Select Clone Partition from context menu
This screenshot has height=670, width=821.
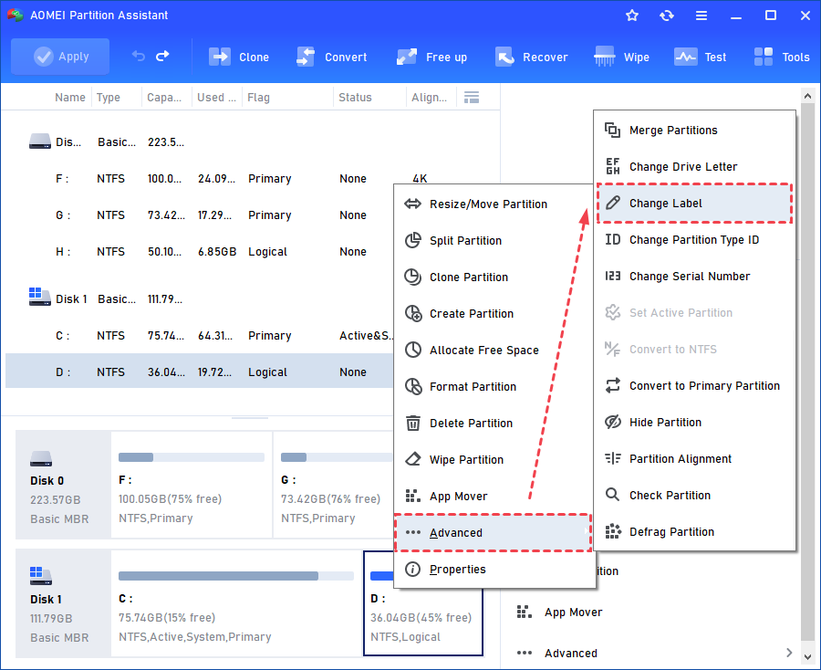pyautogui.click(x=493, y=277)
